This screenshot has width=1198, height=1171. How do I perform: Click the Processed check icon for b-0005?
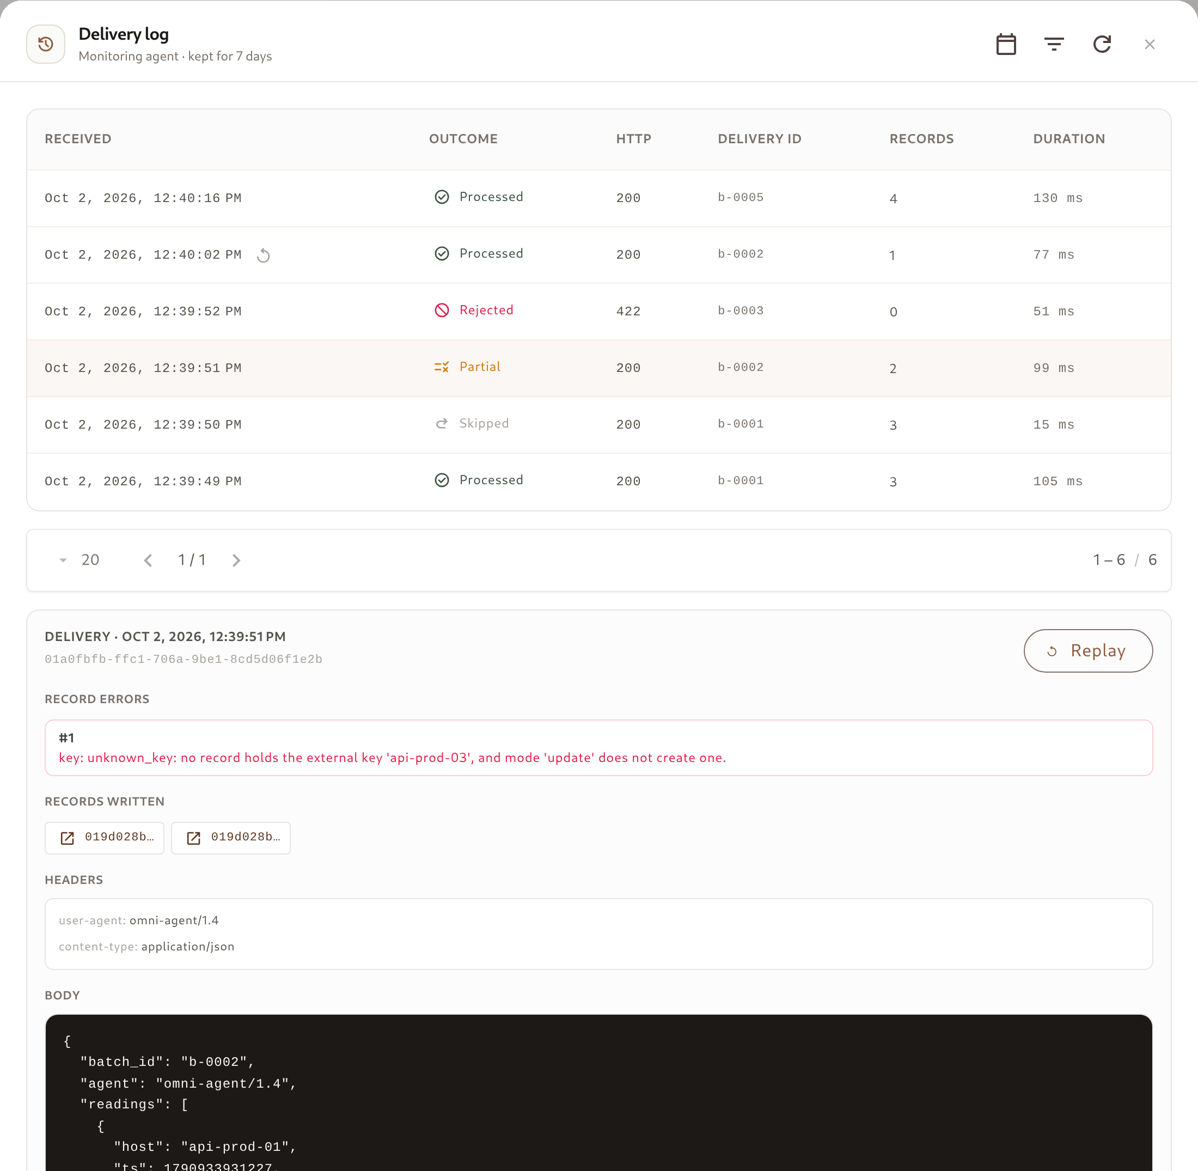pyautogui.click(x=442, y=197)
